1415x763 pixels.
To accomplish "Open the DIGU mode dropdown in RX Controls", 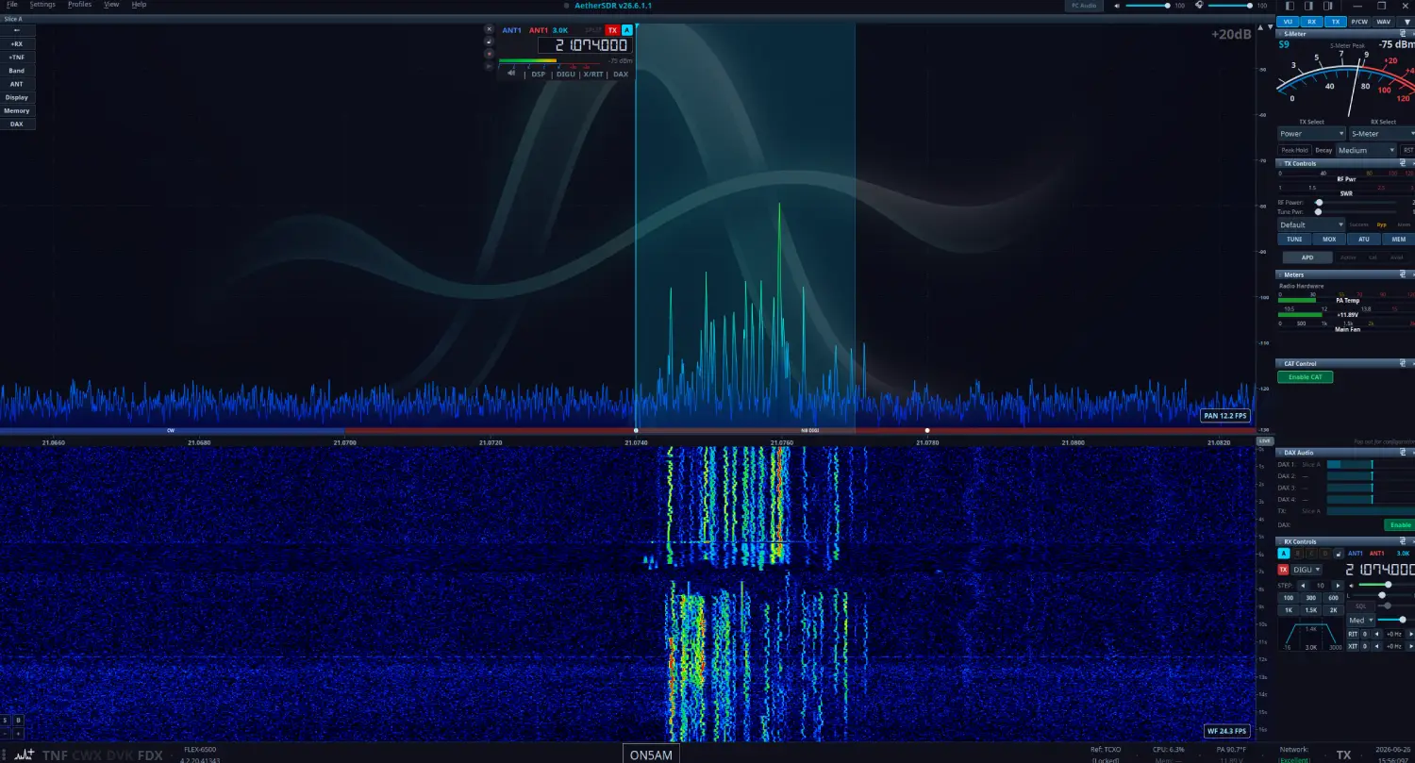I will (1307, 570).
